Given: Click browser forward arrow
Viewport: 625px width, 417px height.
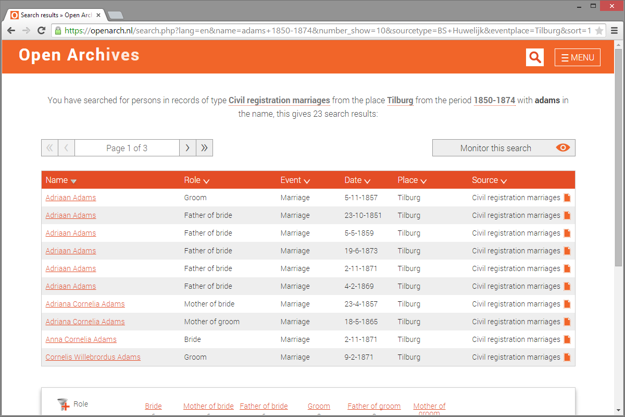Looking at the screenshot, I should click(26, 31).
